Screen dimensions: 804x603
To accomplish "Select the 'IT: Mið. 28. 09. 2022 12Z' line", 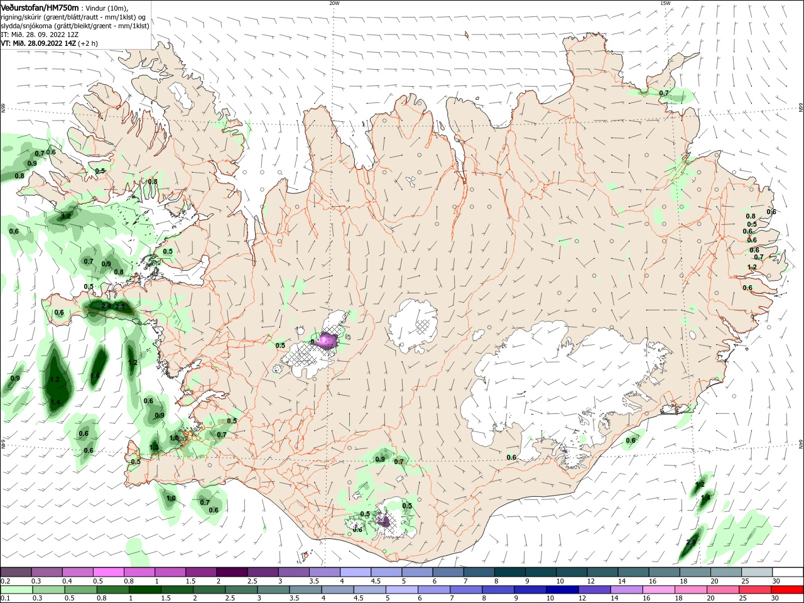I will (x=39, y=35).
